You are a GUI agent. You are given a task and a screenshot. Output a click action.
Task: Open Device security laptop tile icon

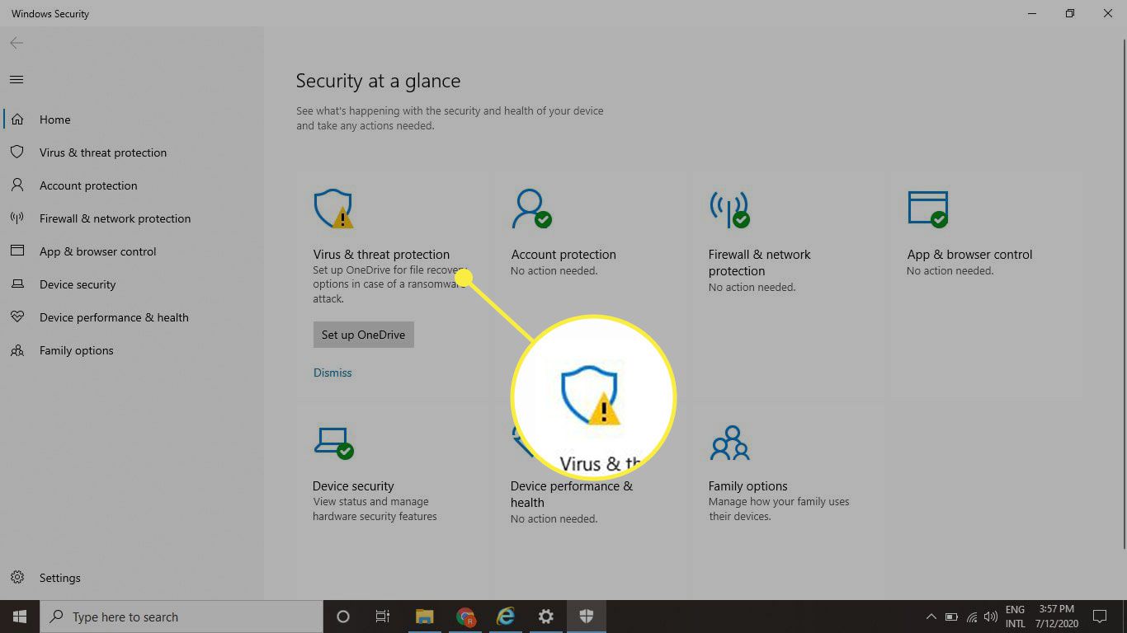coord(333,443)
